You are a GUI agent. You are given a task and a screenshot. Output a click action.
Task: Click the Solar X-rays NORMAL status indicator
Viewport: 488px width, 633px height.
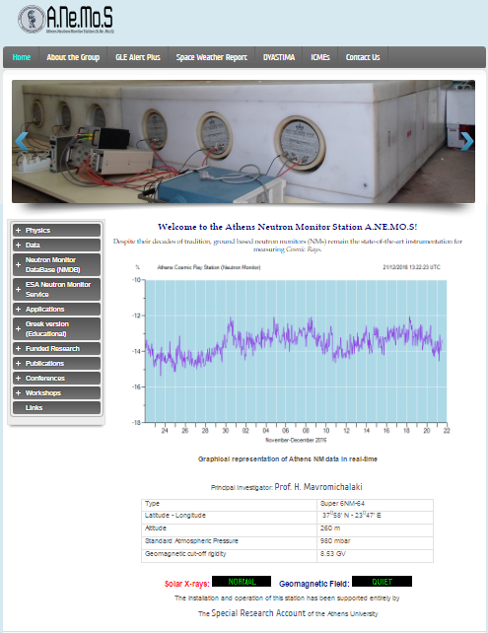[242, 582]
